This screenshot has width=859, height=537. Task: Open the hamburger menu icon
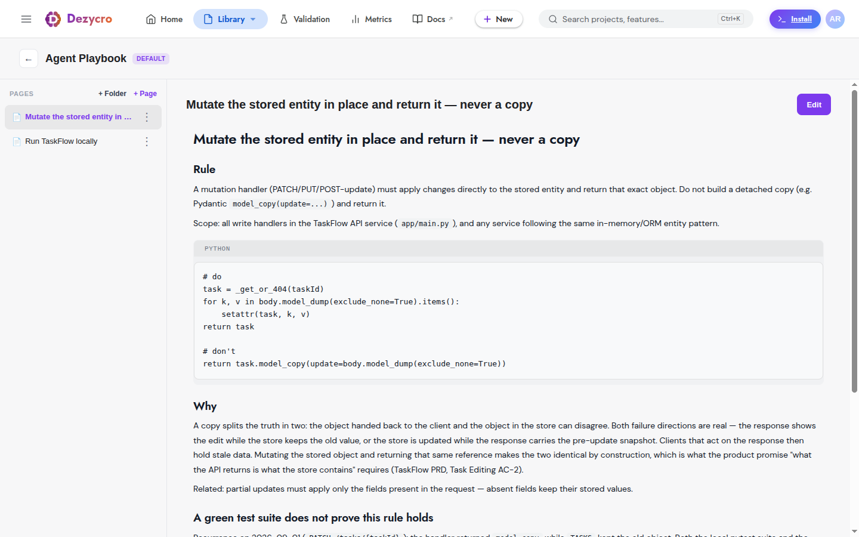tap(26, 19)
